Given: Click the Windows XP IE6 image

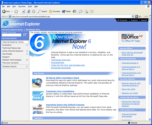Looking at the screenshot, I should [38, 109].
